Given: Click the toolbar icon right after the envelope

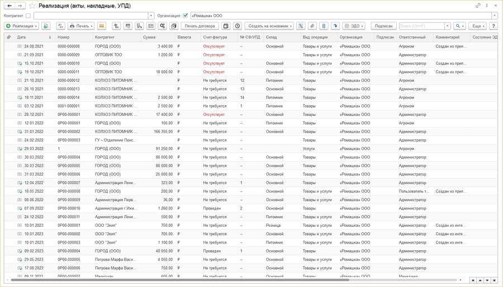Looking at the screenshot, I should pyautogui.click(x=116, y=26).
